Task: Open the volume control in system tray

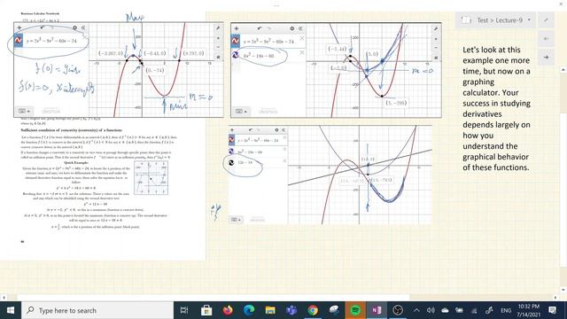Action: (x=431, y=310)
